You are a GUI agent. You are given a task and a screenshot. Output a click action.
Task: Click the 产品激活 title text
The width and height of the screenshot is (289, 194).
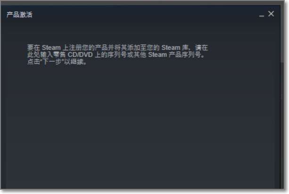click(x=19, y=15)
